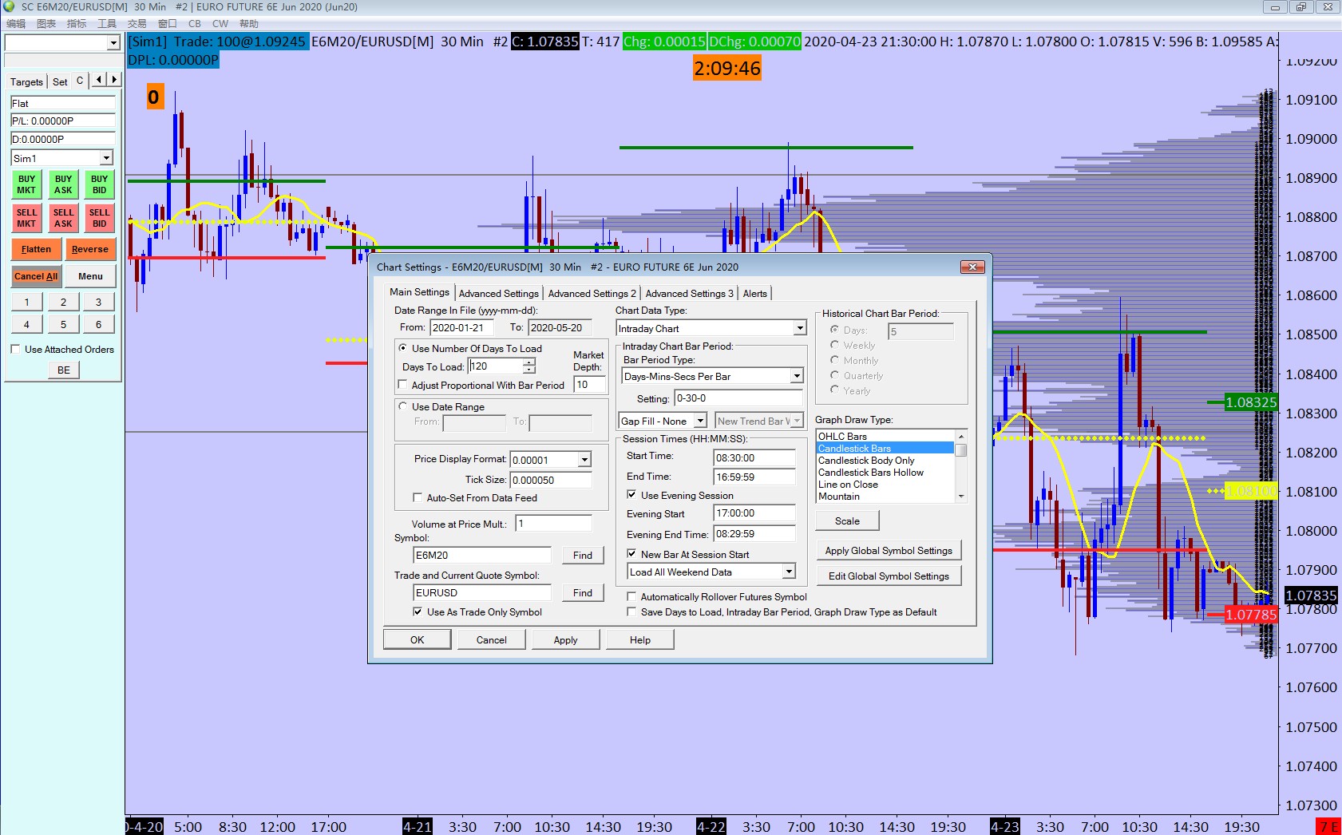The width and height of the screenshot is (1342, 835).
Task: Click the Help button
Action: pos(639,639)
